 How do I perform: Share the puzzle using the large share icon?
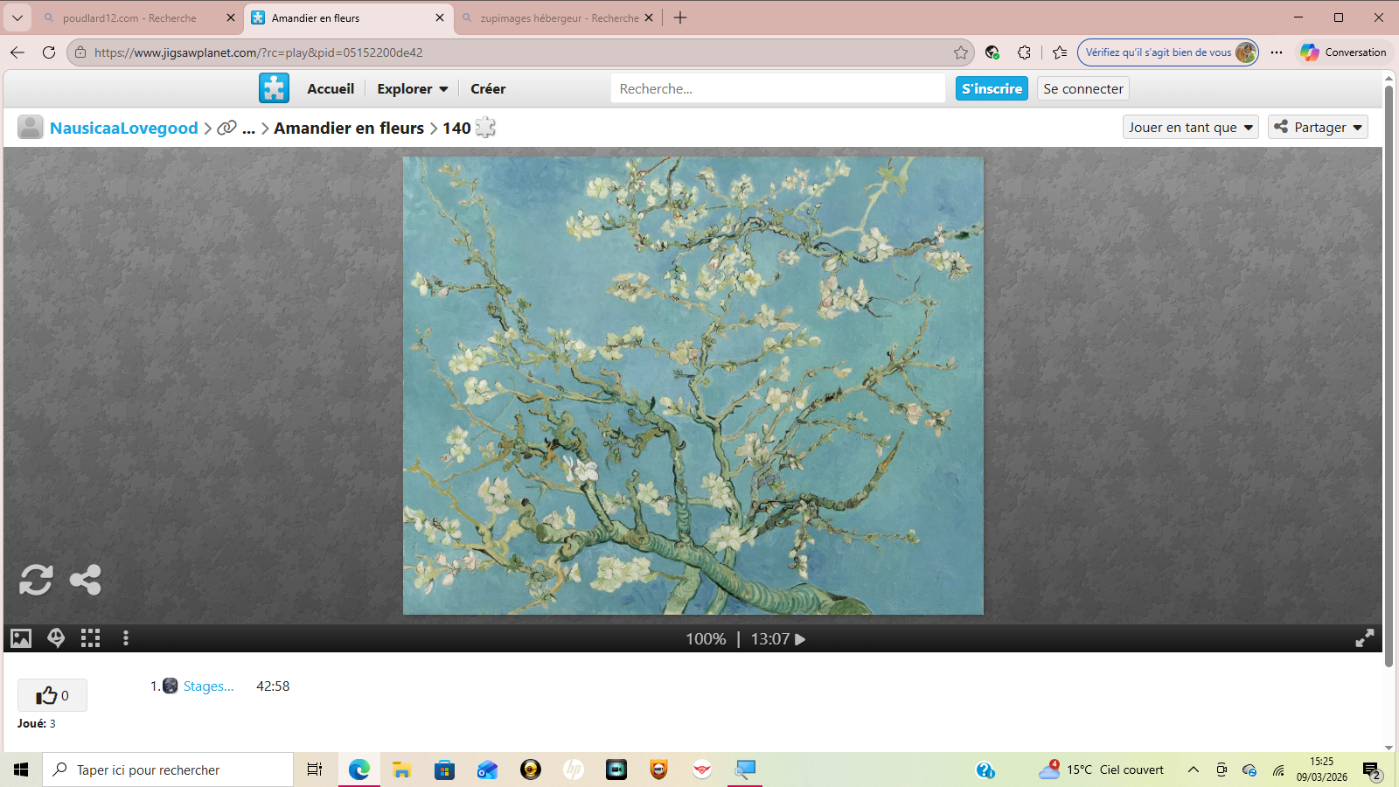tap(86, 580)
